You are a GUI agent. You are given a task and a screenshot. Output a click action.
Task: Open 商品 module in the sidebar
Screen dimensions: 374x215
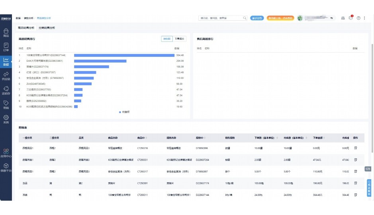(6, 33)
